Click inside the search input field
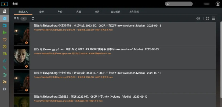222x107 pixels. click(181, 4)
